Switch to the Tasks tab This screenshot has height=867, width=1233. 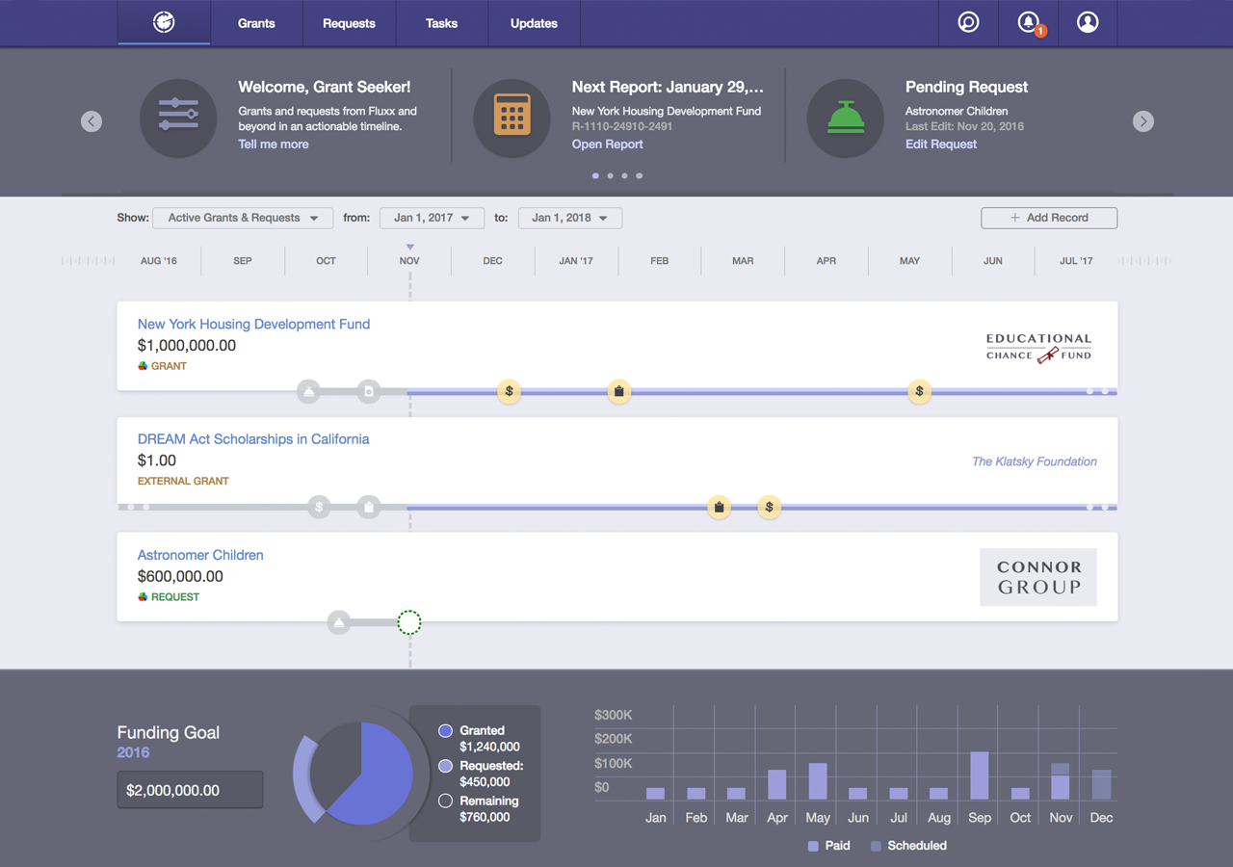(441, 23)
